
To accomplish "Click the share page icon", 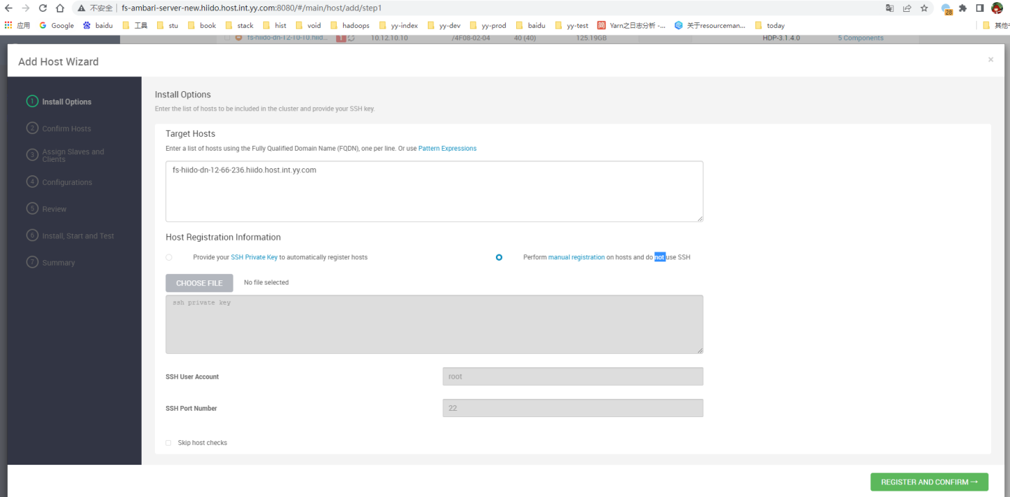I will (x=907, y=8).
